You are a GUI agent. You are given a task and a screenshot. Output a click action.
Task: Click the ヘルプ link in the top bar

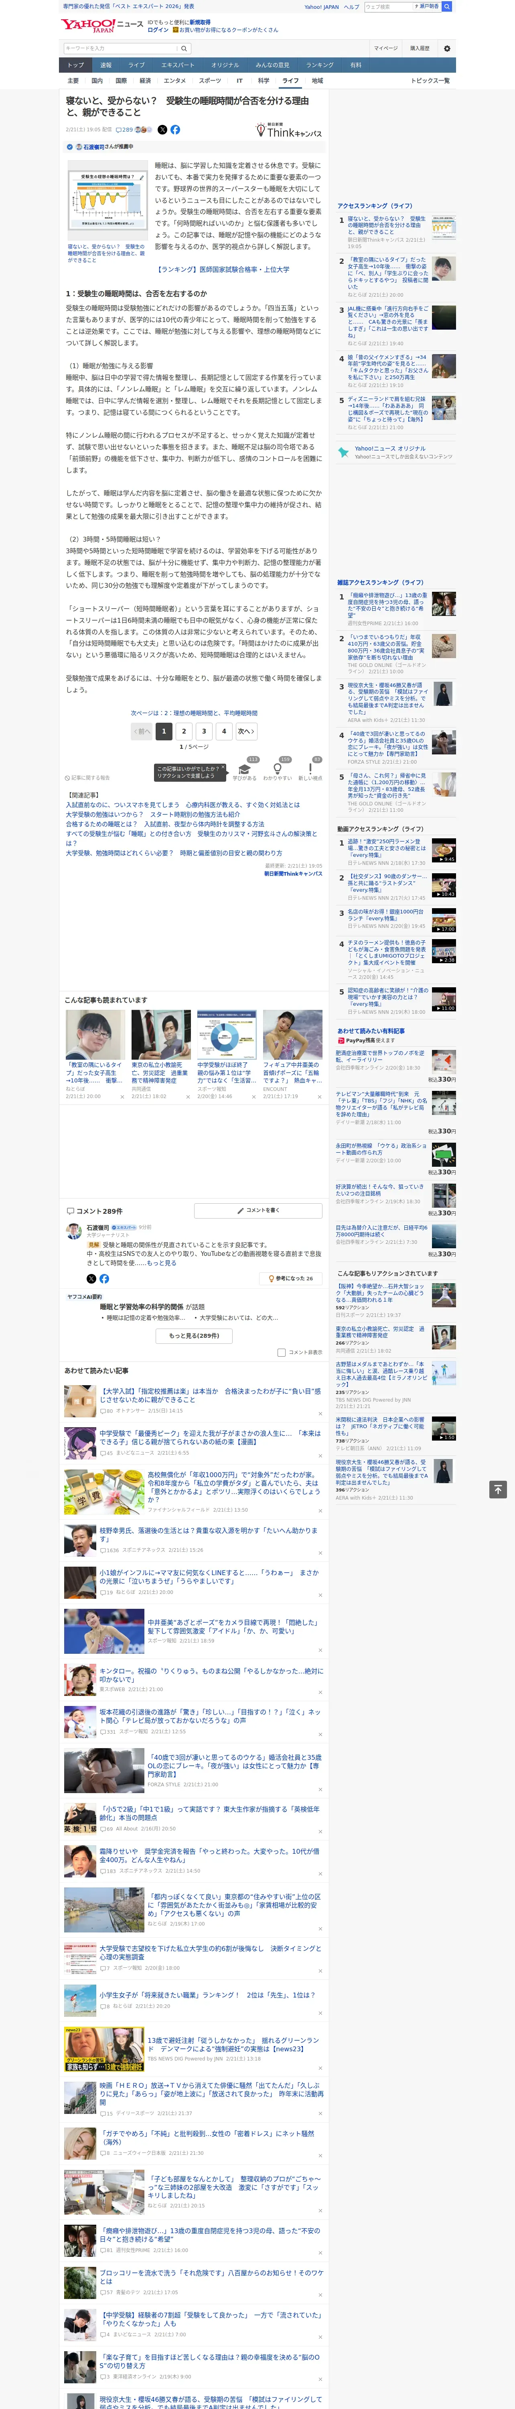click(x=351, y=6)
